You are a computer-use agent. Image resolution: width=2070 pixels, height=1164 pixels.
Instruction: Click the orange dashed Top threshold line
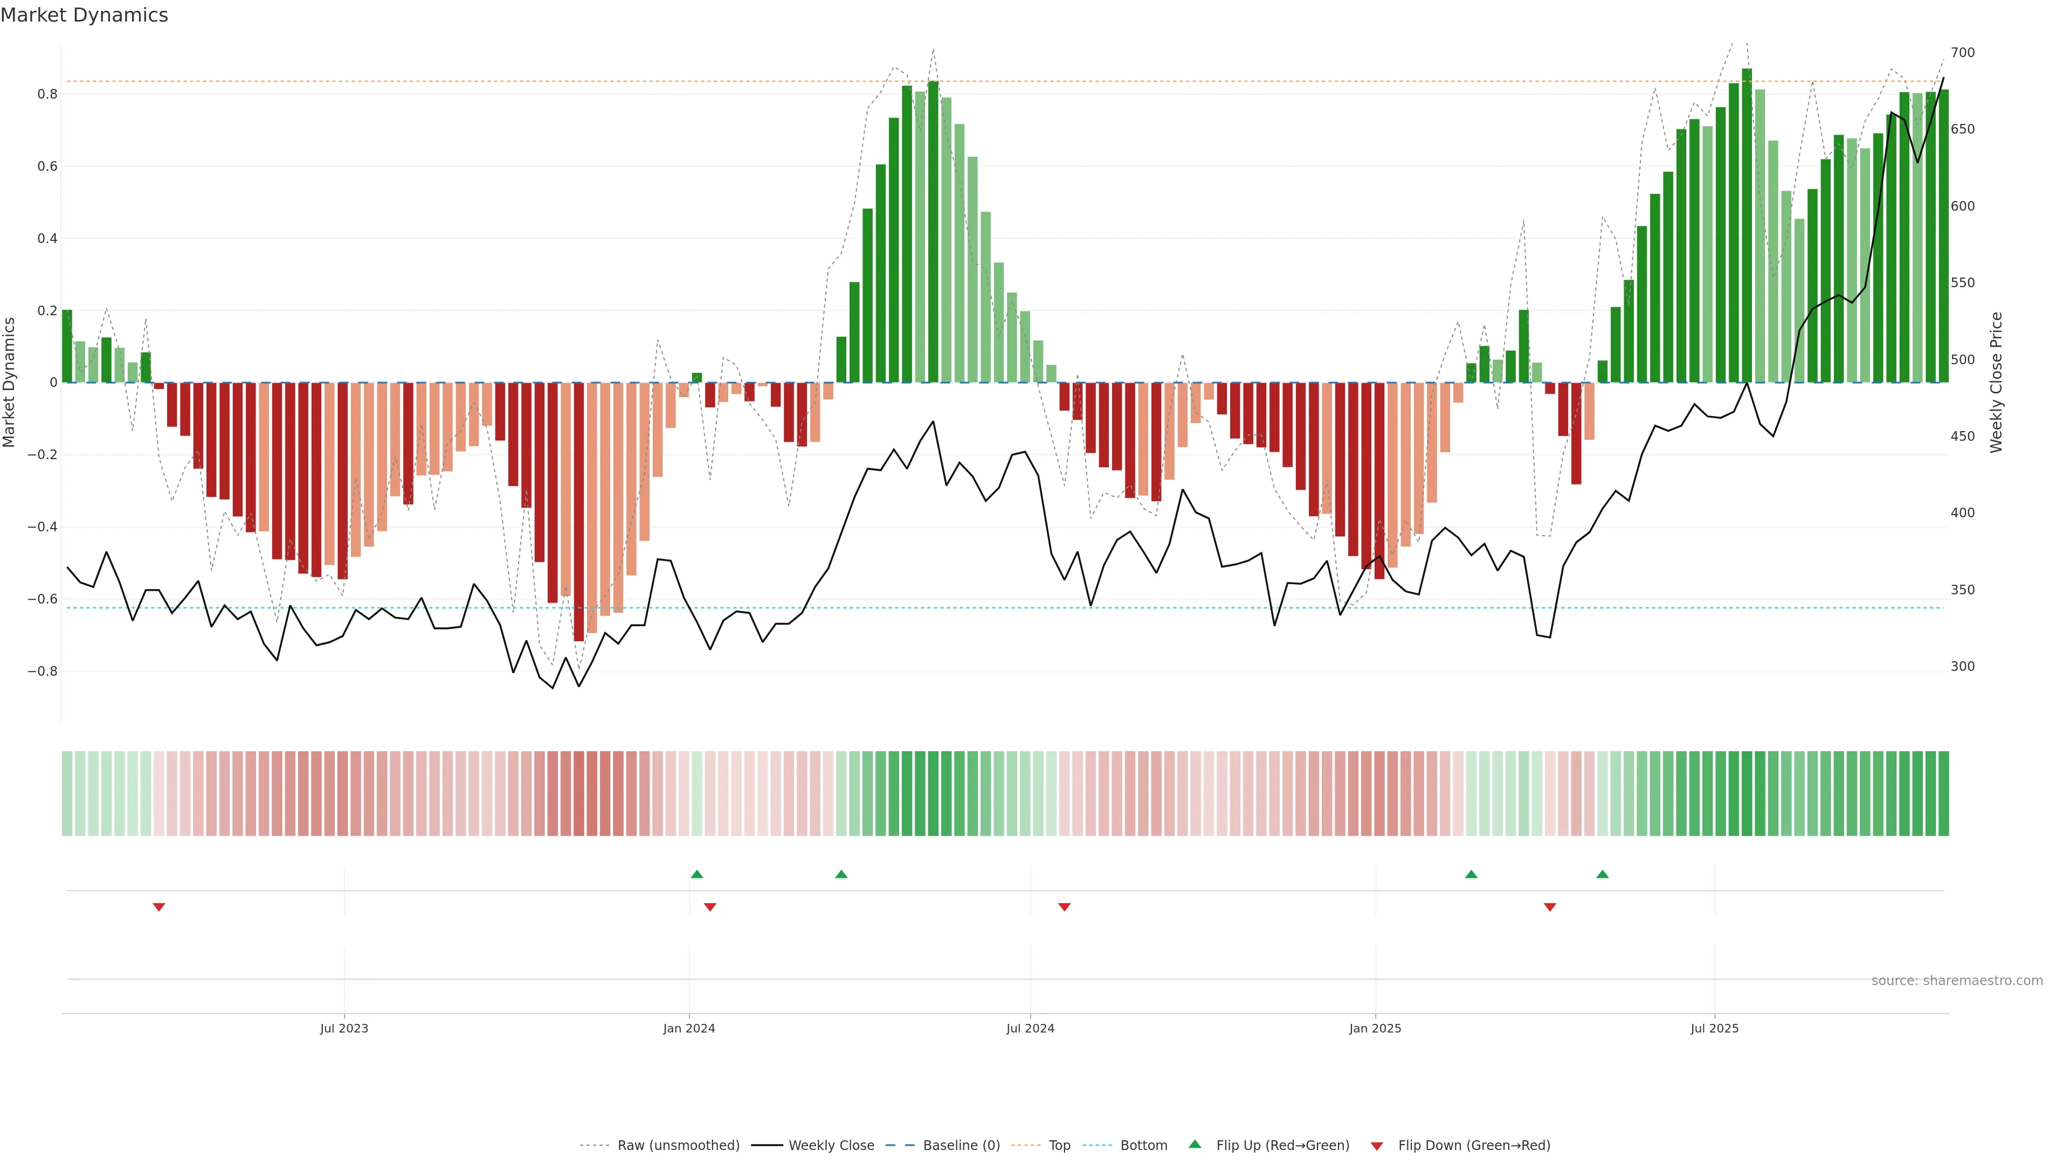(x=482, y=81)
